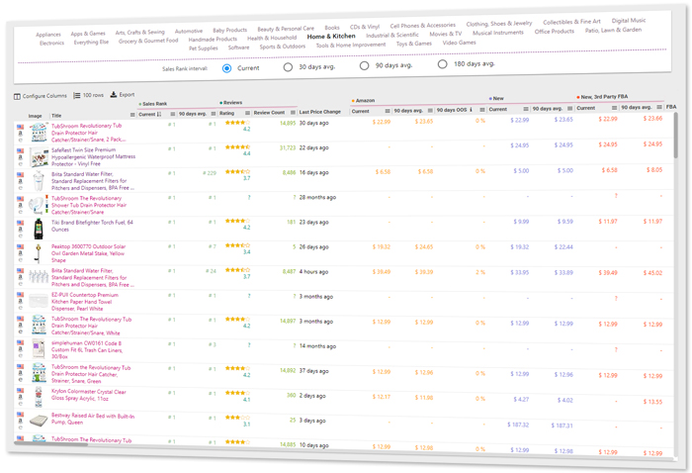Click the 100 rows button label
Viewport: 692px width, 473px height.
click(x=93, y=95)
